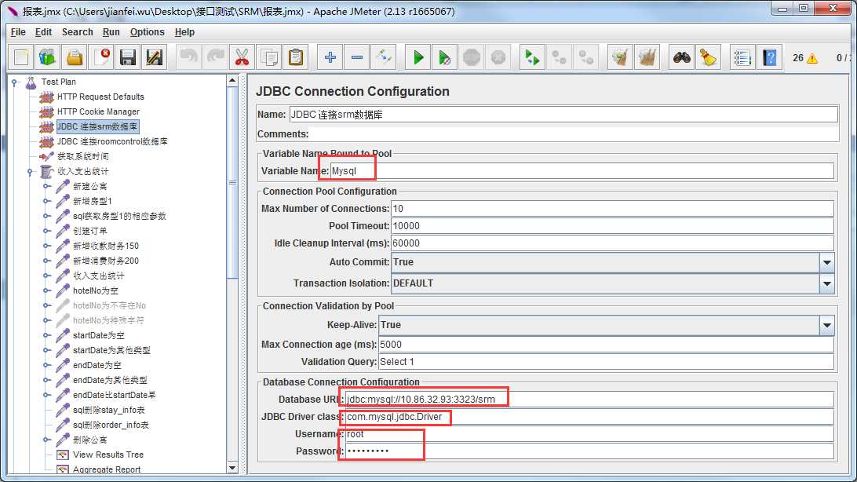The height and width of the screenshot is (482, 857).
Task: Open Search with binoculars icon
Action: point(681,57)
